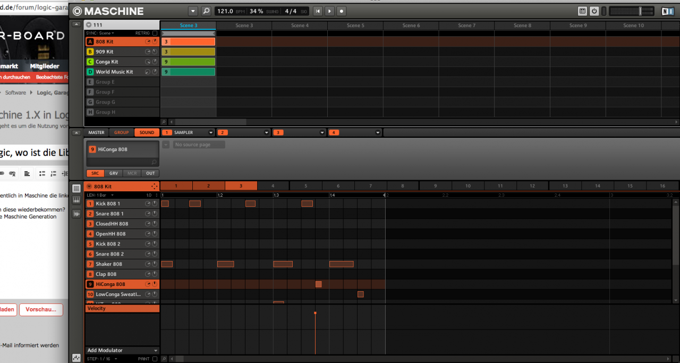The height and width of the screenshot is (363, 680).
Task: Select group B 909 Kit
Action: (122, 52)
